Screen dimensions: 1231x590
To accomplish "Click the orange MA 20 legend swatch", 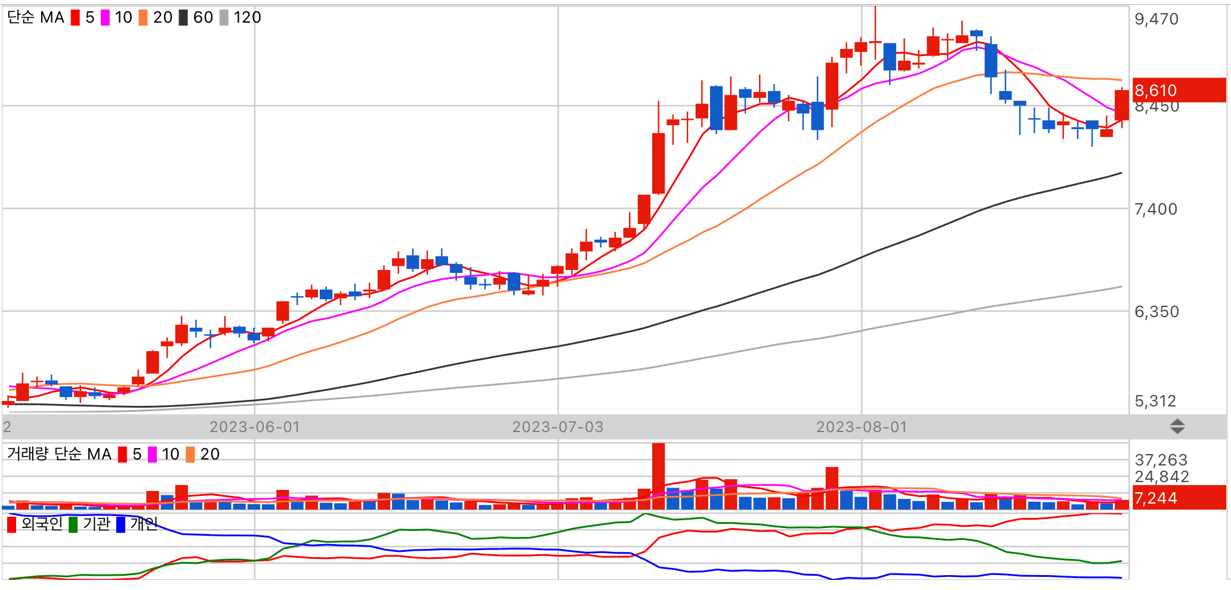I will coord(143,18).
